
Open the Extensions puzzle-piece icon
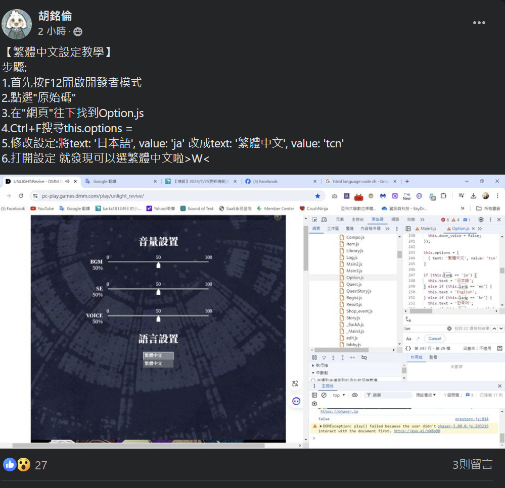click(443, 196)
